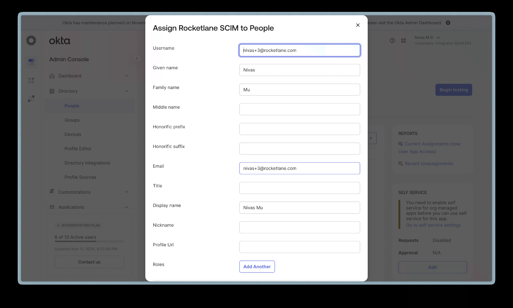Focus the Title input field

tap(300, 188)
